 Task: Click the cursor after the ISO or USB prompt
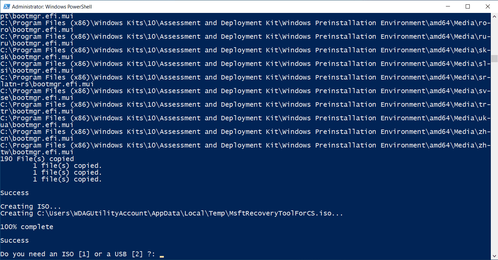(x=162, y=255)
